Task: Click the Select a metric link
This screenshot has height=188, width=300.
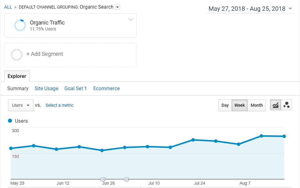Action: tap(60, 105)
